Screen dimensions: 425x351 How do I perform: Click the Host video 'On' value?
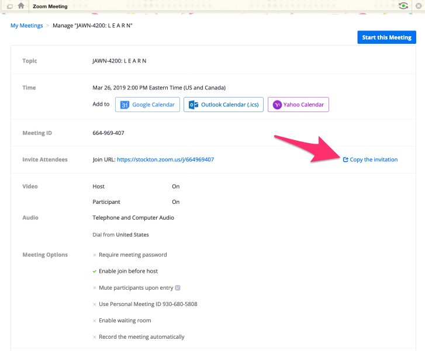[175, 186]
